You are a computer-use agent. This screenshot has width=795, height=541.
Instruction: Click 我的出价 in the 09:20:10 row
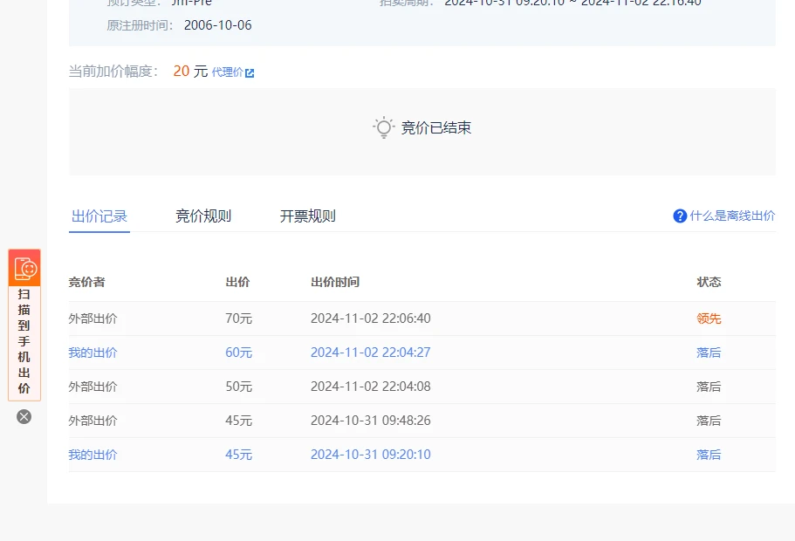93,455
